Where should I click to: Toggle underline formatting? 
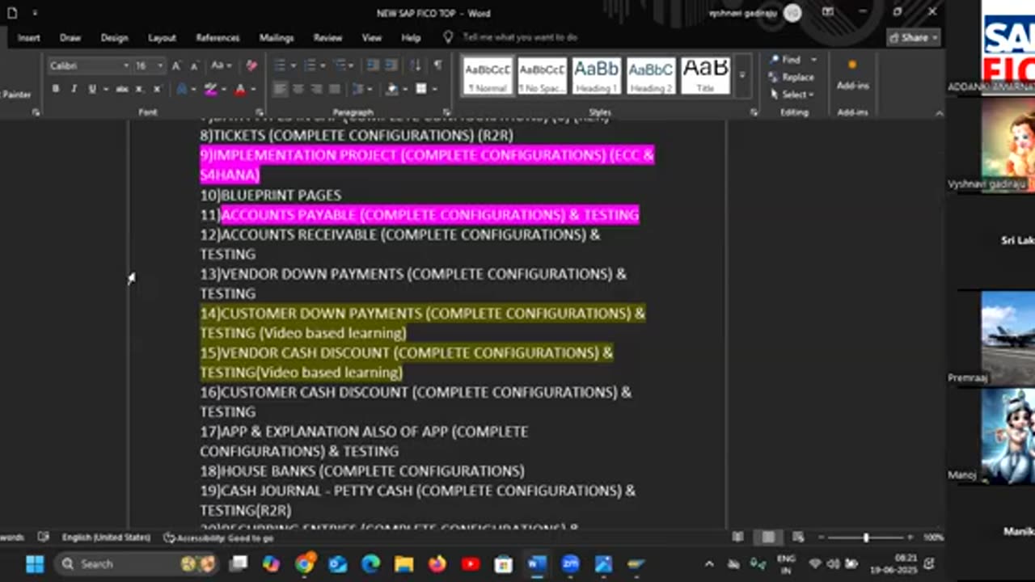pos(91,89)
